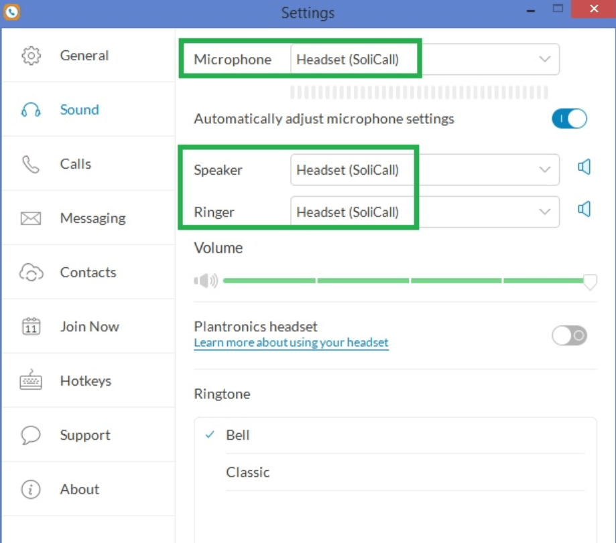The height and width of the screenshot is (543, 616).
Task: Select the Contacts settings tab
Action: [88, 273]
